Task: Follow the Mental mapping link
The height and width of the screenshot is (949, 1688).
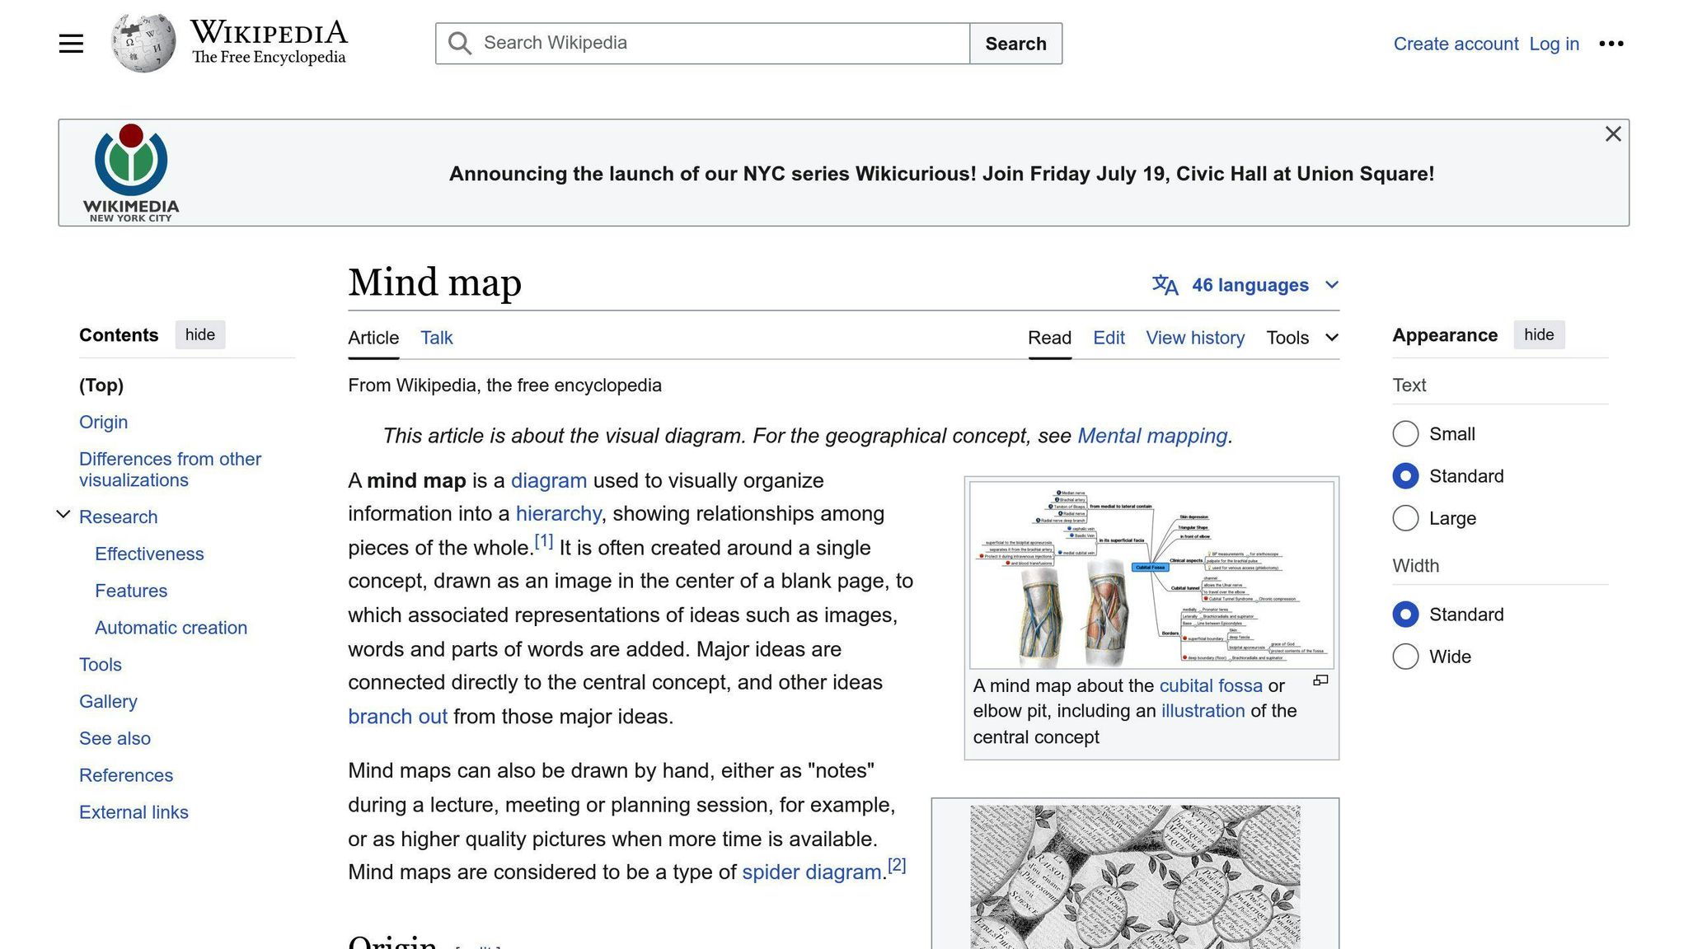Action: 1152,435
